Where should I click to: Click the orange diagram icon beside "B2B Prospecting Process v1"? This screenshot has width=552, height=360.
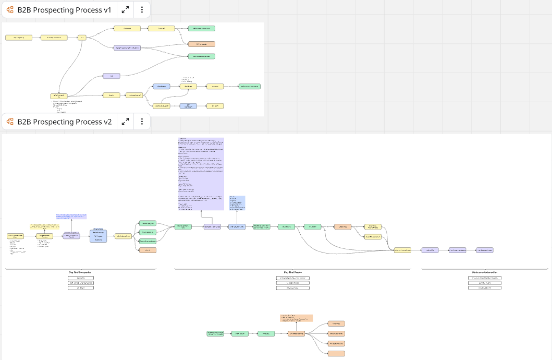[10, 9]
